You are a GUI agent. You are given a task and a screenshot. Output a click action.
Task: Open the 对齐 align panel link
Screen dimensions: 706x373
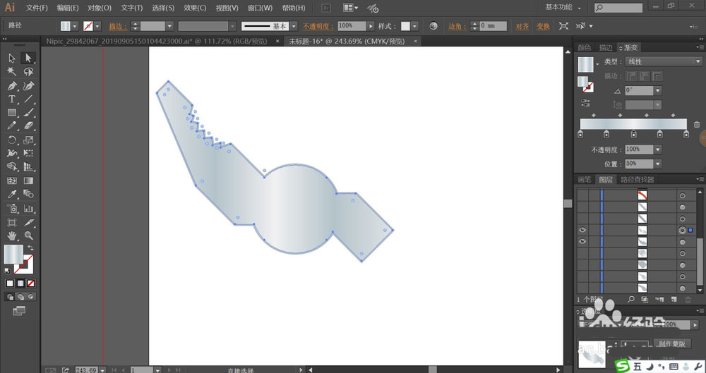(x=522, y=27)
